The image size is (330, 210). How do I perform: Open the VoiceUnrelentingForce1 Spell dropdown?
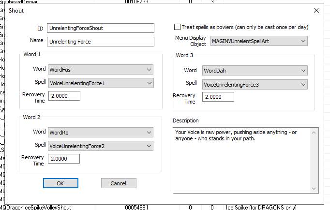click(x=101, y=83)
